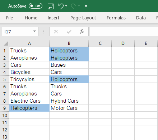
Task: Select the Hybrid Cars cell
Action: [x=69, y=101]
